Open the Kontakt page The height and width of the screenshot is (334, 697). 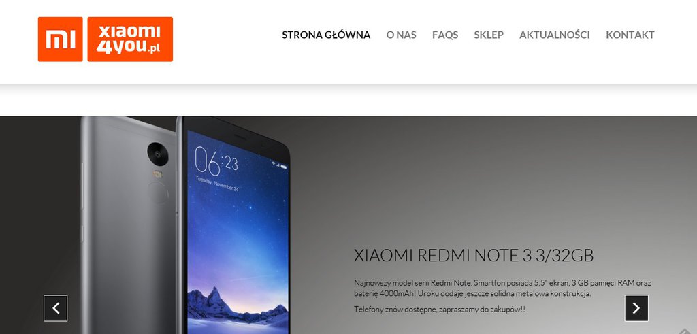pos(630,35)
